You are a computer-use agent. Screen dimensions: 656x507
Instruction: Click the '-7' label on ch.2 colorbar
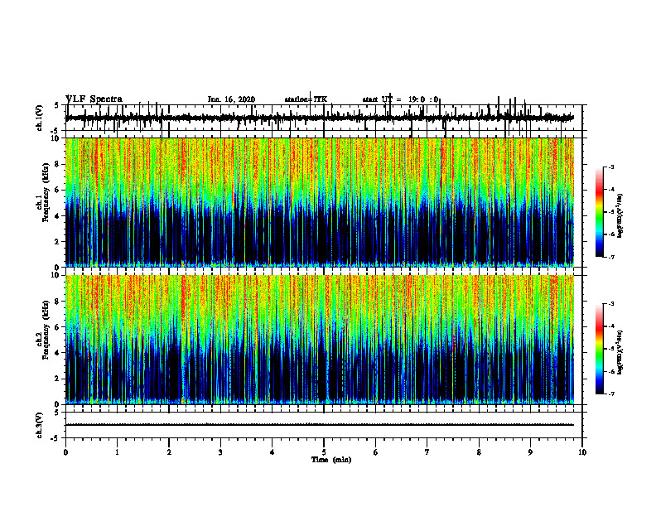[x=610, y=394]
